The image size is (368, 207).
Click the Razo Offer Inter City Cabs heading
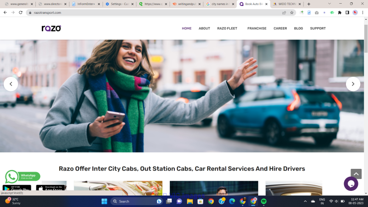click(x=182, y=168)
